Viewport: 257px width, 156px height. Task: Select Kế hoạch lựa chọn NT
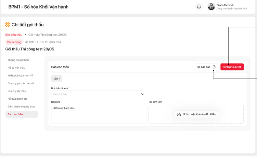20,76
